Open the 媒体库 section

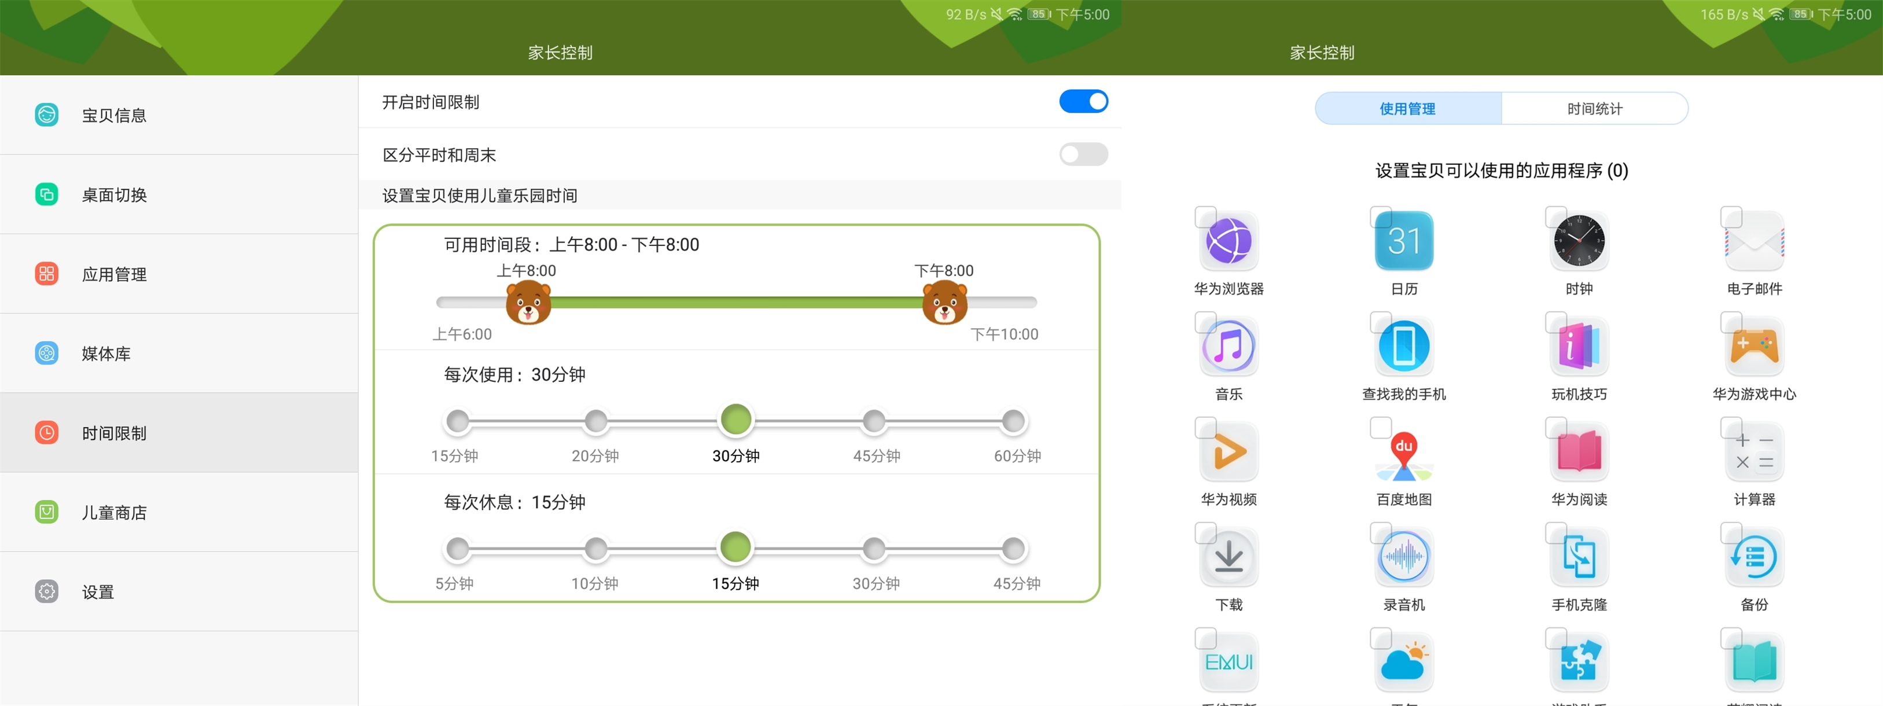click(105, 353)
